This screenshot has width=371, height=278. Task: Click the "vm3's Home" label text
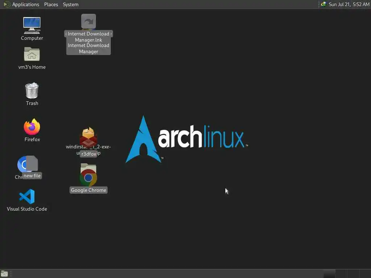click(x=32, y=67)
